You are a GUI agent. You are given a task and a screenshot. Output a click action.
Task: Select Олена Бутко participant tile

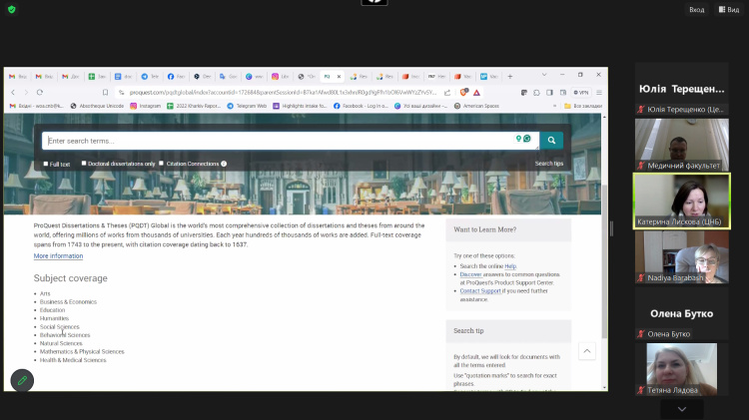[x=682, y=313]
